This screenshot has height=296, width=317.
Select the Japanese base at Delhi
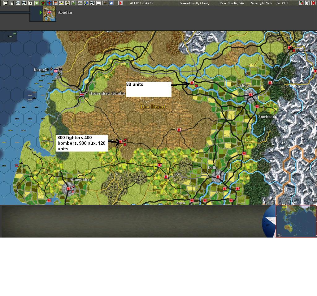click(218, 177)
